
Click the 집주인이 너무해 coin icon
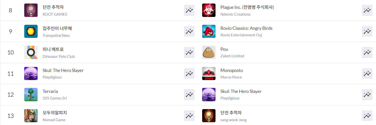[x=31, y=31]
